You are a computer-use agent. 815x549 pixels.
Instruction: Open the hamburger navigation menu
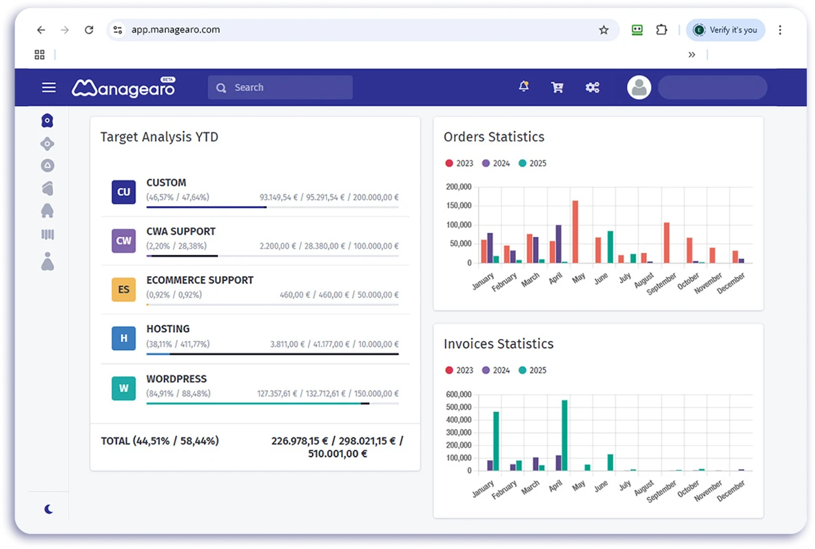[x=48, y=87]
